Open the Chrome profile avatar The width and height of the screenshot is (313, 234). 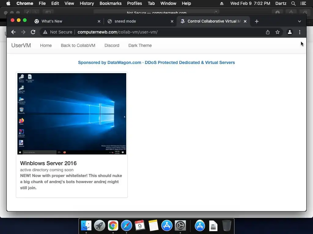(290, 32)
